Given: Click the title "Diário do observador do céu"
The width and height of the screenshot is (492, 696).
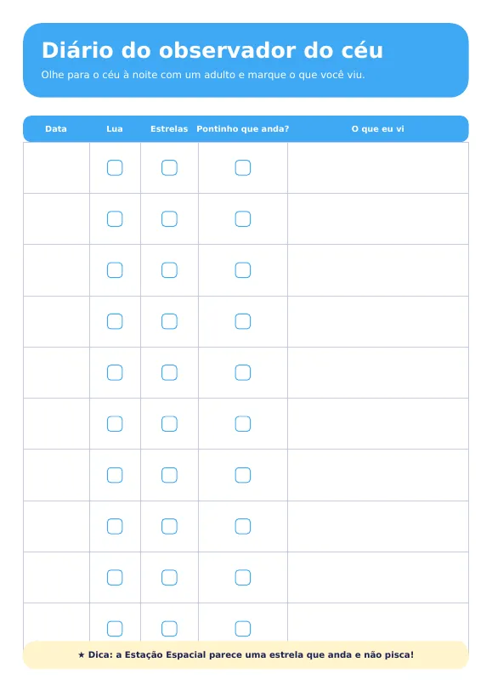Looking at the screenshot, I should (212, 50).
